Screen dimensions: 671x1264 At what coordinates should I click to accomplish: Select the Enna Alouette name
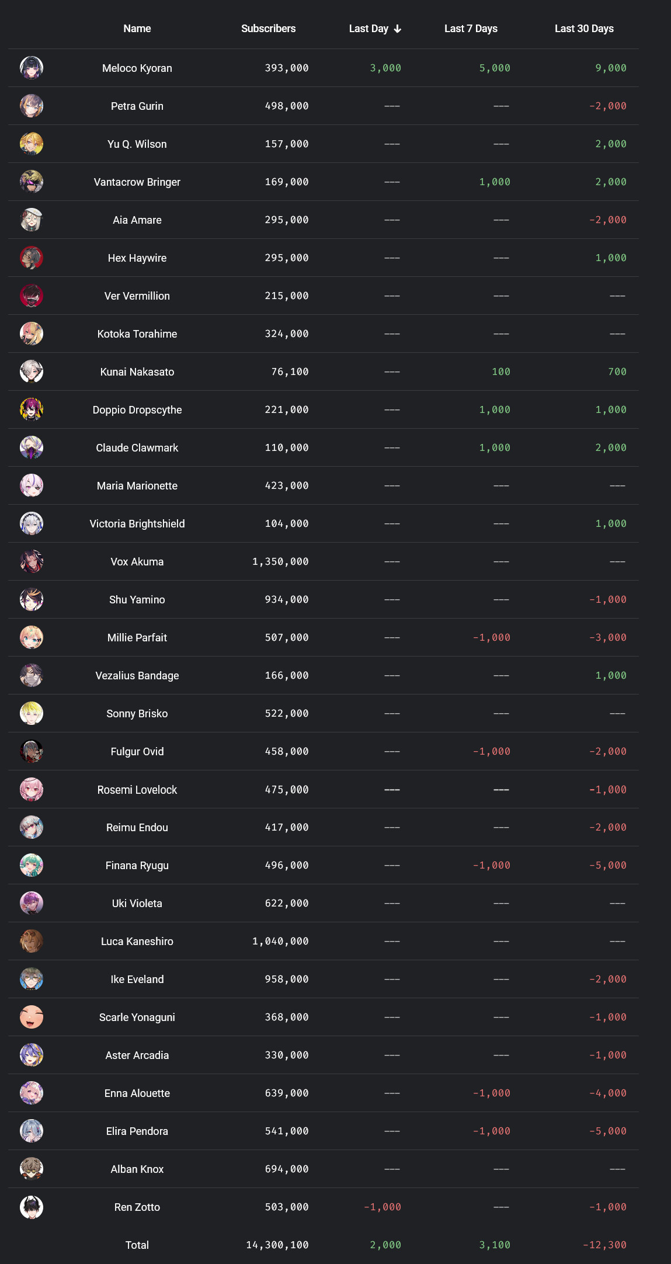coord(137,1093)
